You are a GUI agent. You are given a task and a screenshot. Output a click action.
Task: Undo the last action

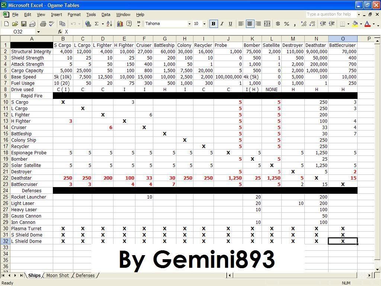(73, 23)
